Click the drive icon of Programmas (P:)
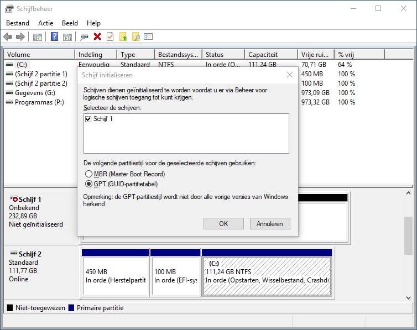This screenshot has height=330, width=417. point(9,102)
